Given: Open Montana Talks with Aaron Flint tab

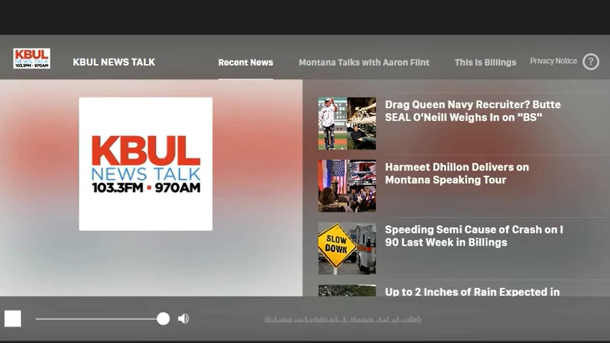Looking at the screenshot, I should pyautogui.click(x=364, y=62).
